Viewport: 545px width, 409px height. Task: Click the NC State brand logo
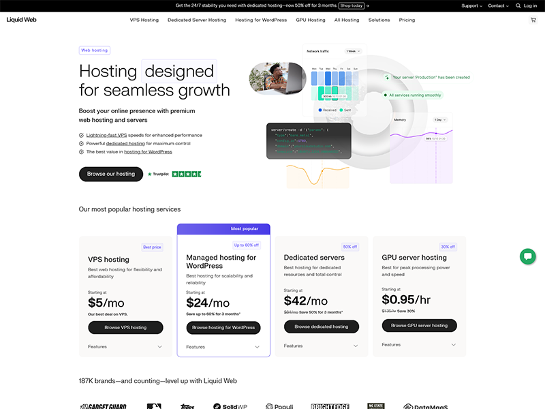coord(376,406)
